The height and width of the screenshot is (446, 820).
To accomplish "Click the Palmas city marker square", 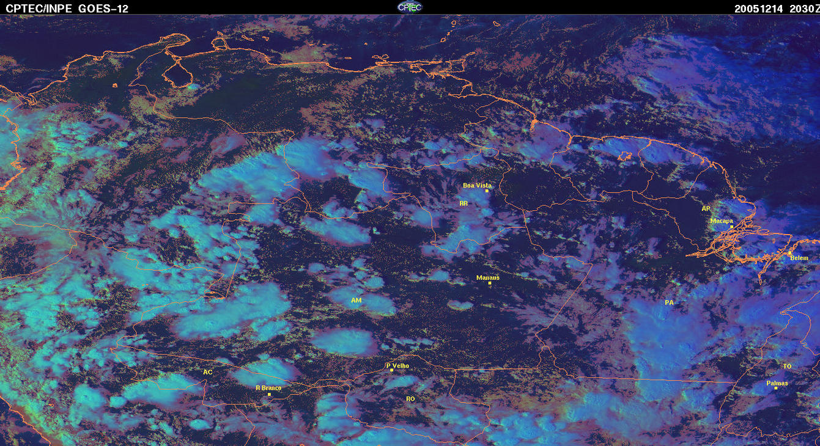I will point(775,389).
